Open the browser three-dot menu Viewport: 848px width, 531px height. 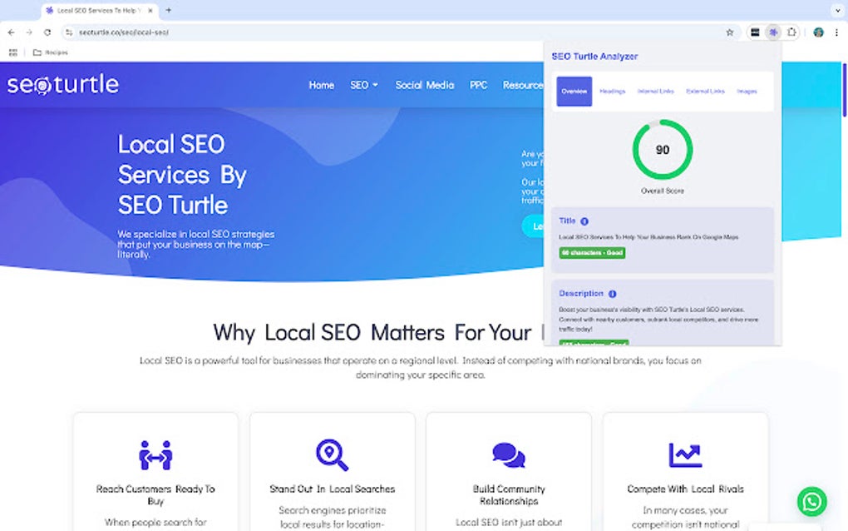pyautogui.click(x=836, y=32)
